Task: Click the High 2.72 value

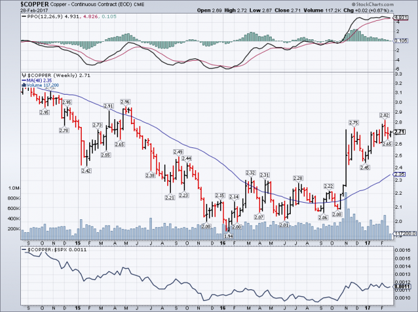Action: [235, 10]
